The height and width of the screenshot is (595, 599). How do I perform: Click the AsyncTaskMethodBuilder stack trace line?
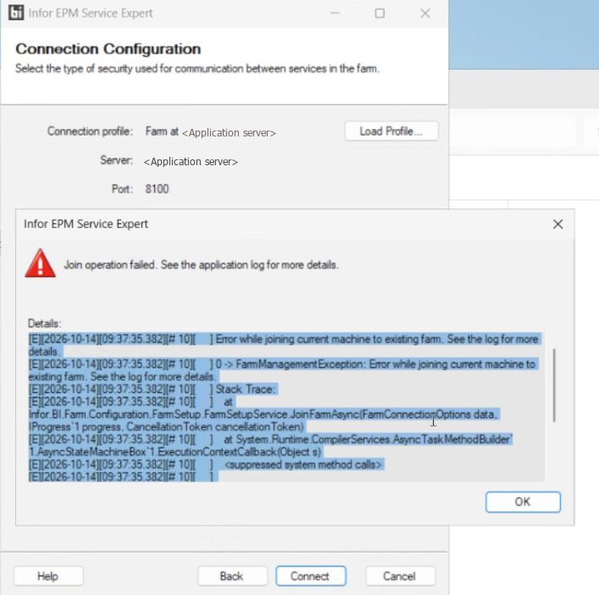270,439
